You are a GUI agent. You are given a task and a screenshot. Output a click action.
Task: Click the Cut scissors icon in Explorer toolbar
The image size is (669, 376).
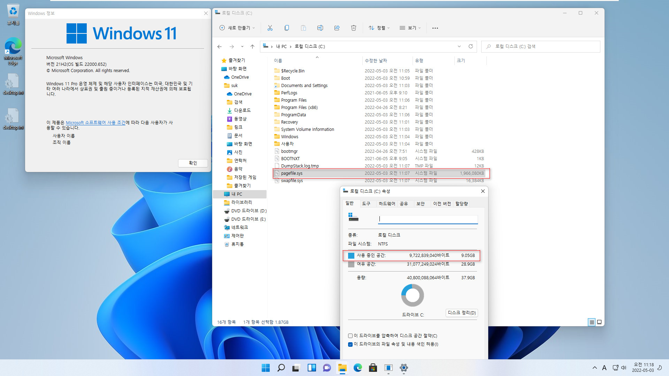coord(270,28)
